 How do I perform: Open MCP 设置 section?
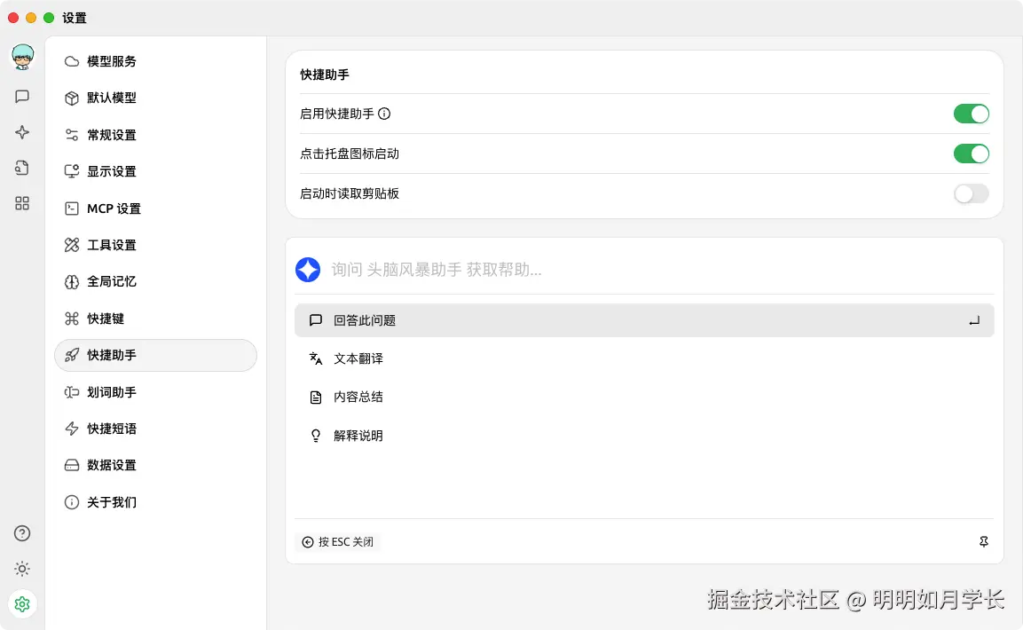point(155,209)
